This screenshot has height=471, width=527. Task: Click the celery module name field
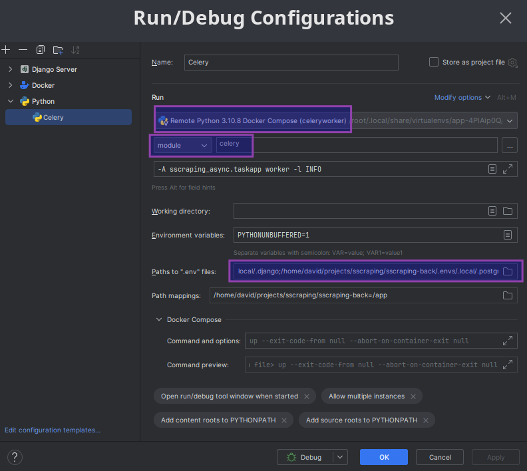pyautogui.click(x=357, y=145)
